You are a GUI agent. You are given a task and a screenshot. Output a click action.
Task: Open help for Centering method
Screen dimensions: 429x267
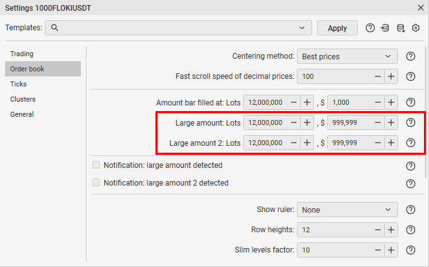(x=411, y=56)
